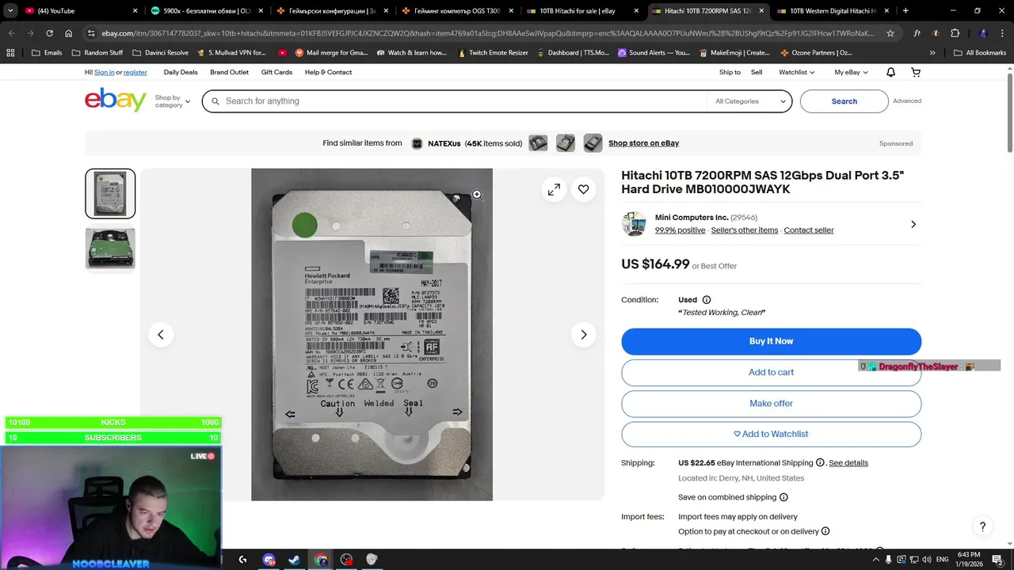Open a new browser tab

[x=905, y=11]
